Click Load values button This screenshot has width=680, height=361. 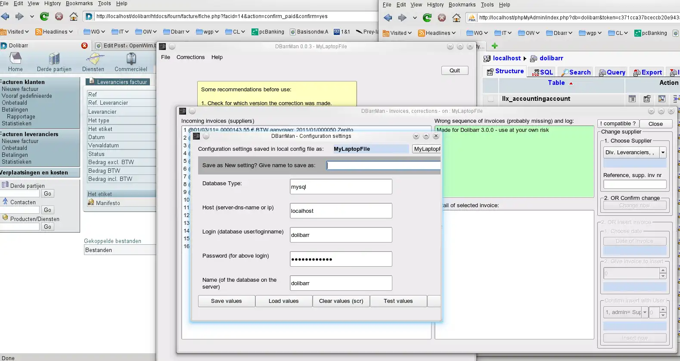click(x=284, y=301)
